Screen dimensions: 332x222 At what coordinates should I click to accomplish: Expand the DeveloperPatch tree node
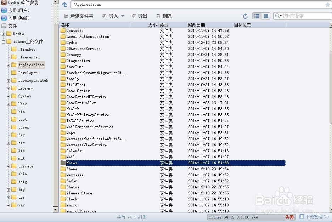pos(8,81)
